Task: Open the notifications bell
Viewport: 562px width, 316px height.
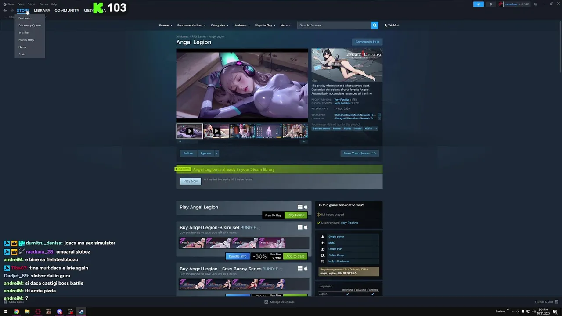Action: pyautogui.click(x=491, y=4)
